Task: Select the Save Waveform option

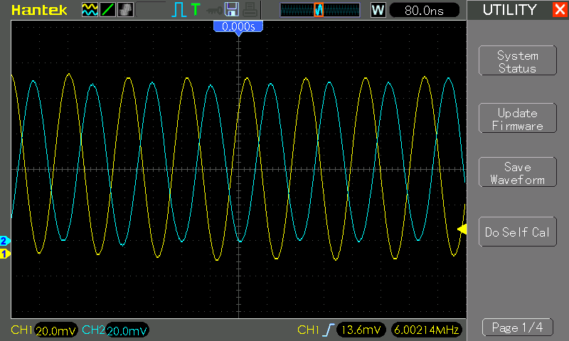Action: point(517,173)
